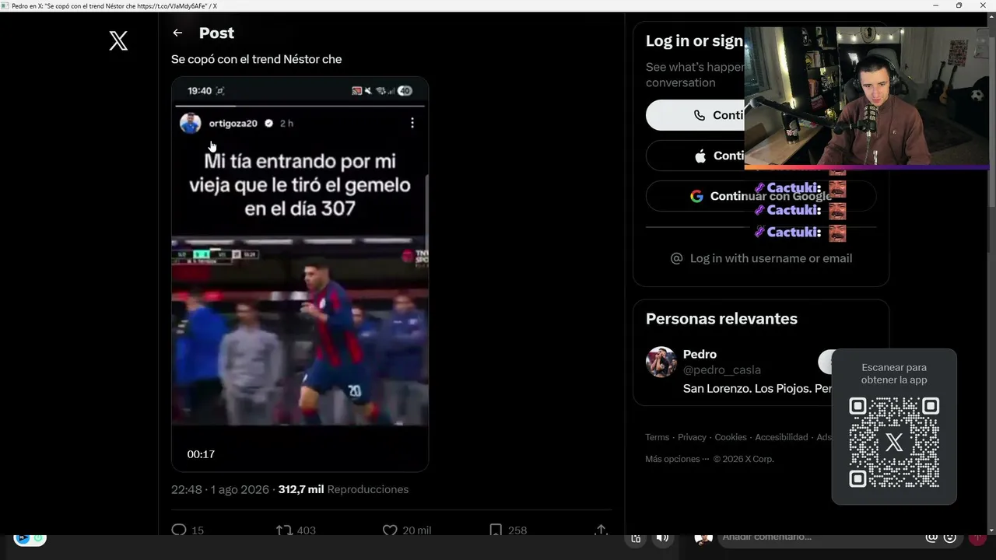Click the 'Personas relevantes' heading
Image resolution: width=996 pixels, height=560 pixels.
(x=721, y=319)
